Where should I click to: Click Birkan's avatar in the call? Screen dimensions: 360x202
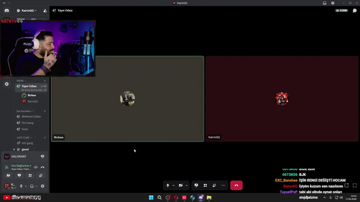coord(127,99)
